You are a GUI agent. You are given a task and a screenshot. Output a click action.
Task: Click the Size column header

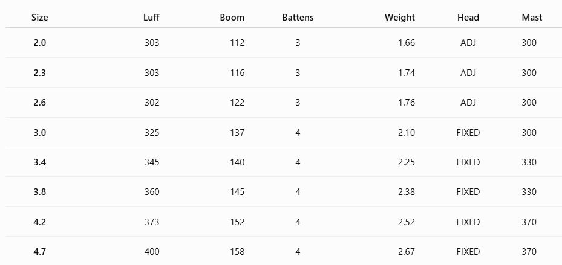point(39,18)
